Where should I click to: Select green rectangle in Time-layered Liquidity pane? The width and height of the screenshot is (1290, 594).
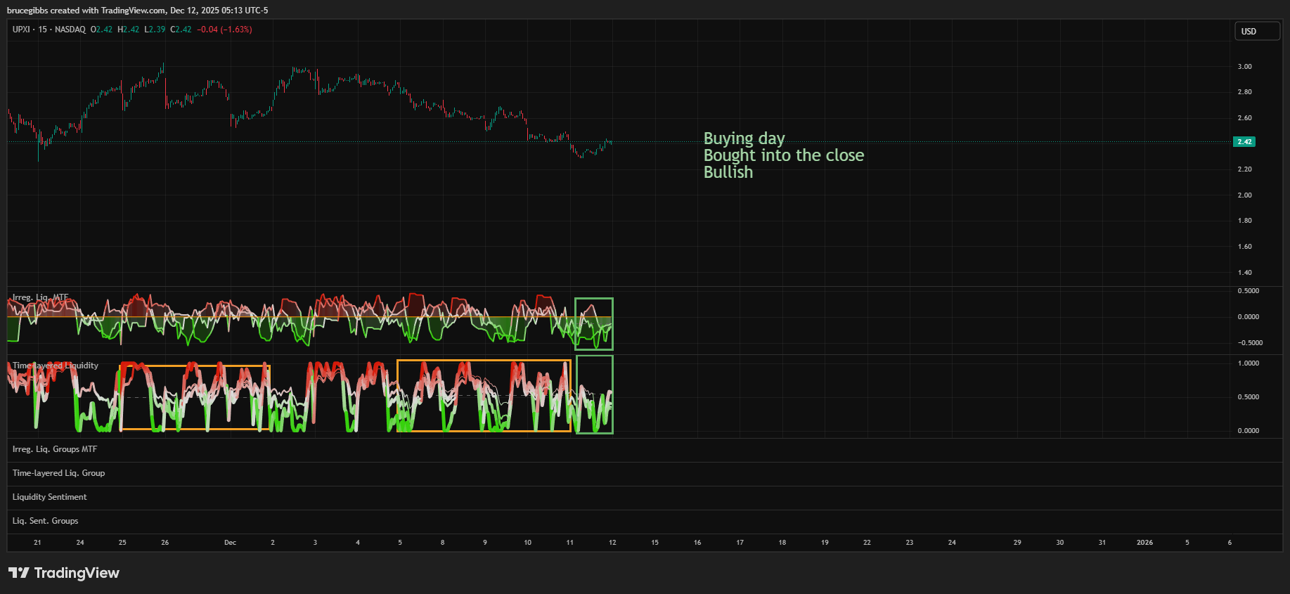(x=595, y=357)
